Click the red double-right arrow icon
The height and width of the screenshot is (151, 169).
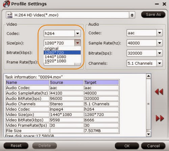160,118
